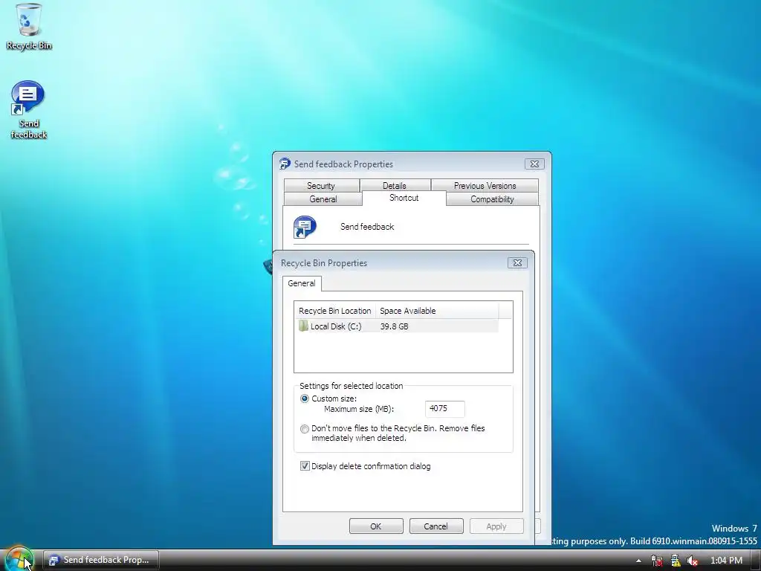
Task: Open the Details tab in Send feedback Properties
Action: click(394, 185)
